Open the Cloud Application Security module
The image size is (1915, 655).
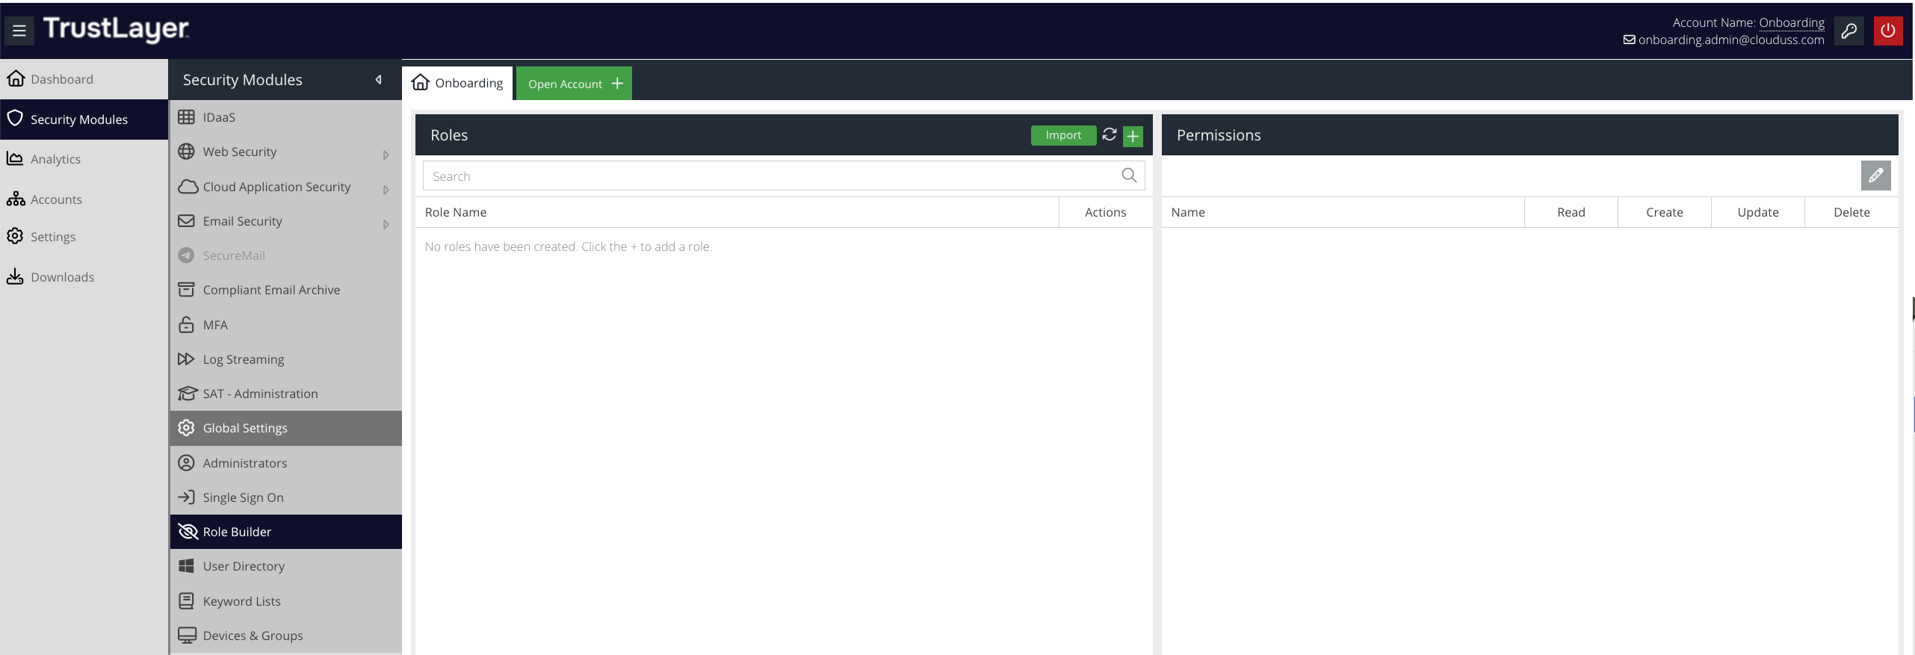286,187
